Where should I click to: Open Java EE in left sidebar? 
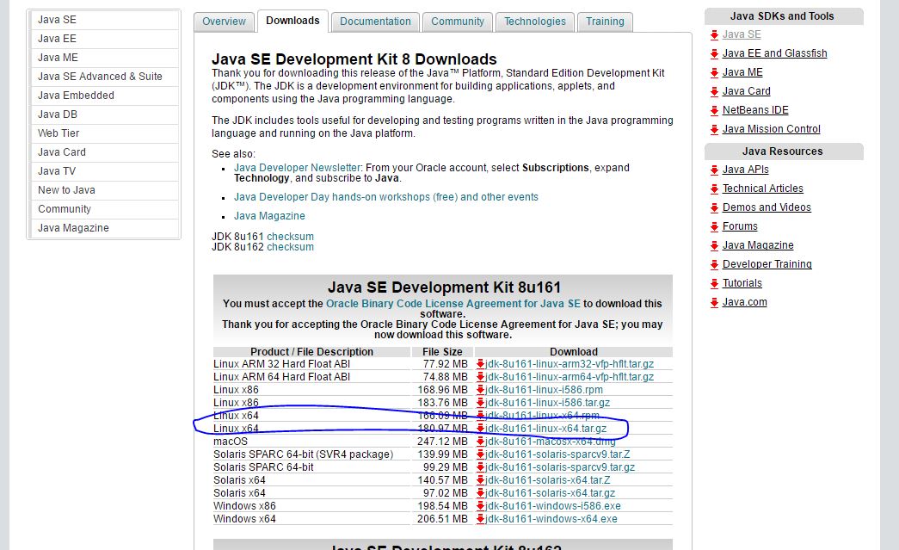[x=104, y=39]
